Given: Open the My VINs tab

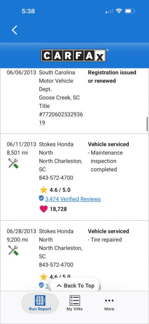Looking at the screenshot, I should click(x=74, y=303).
